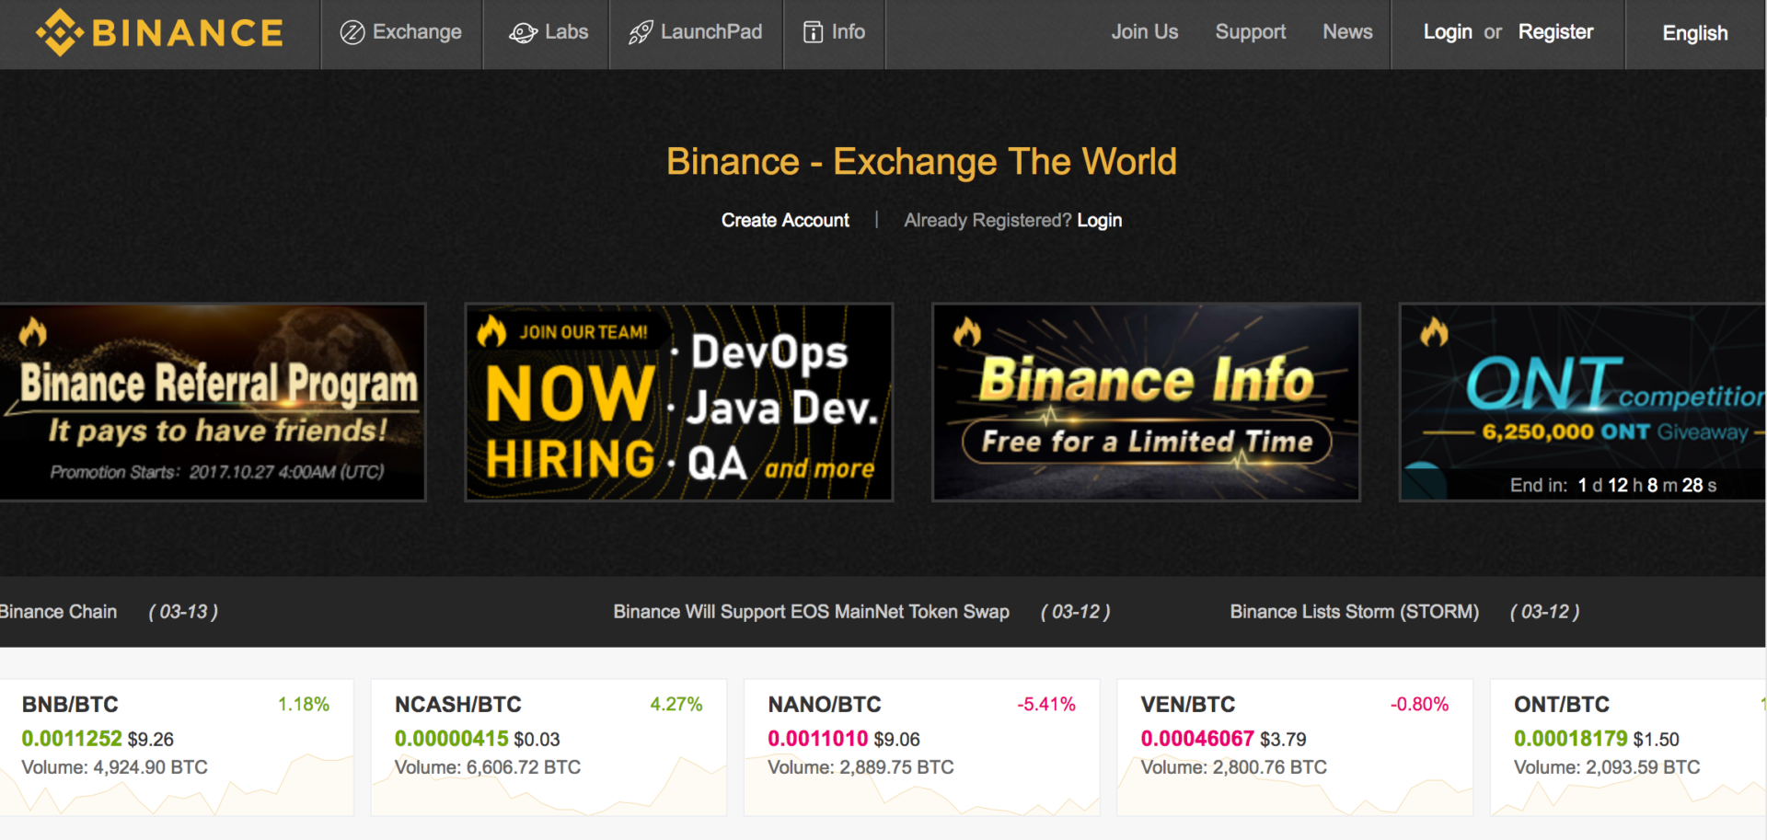Click Volume: 2,093.59 BTC text
1767x840 pixels.
coord(1607,767)
